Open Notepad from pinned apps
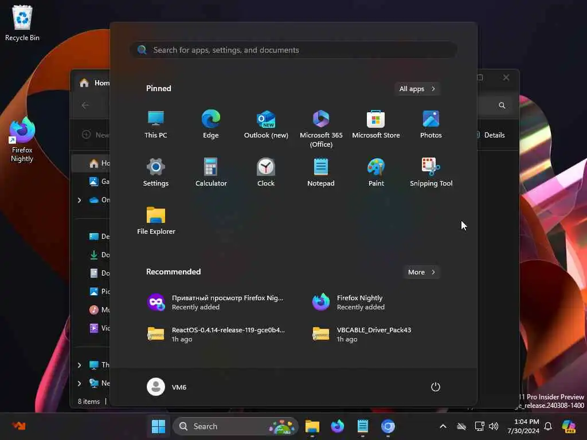 [x=321, y=172]
